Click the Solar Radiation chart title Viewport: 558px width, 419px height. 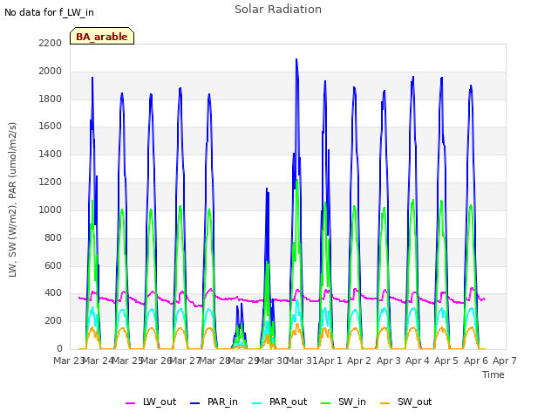(x=278, y=10)
